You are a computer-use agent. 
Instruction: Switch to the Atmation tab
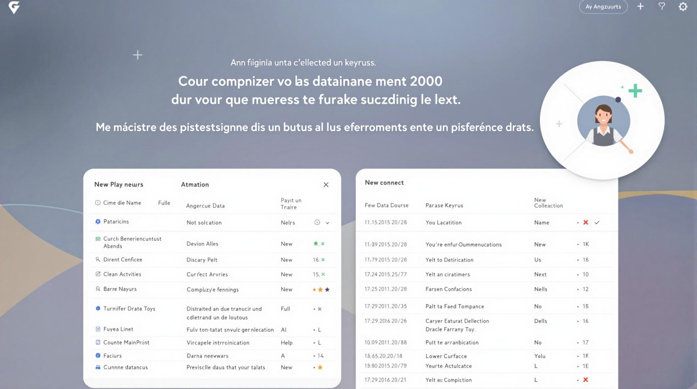click(x=195, y=184)
